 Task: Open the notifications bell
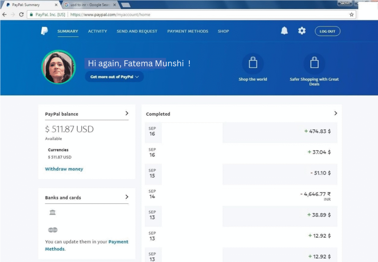284,31
